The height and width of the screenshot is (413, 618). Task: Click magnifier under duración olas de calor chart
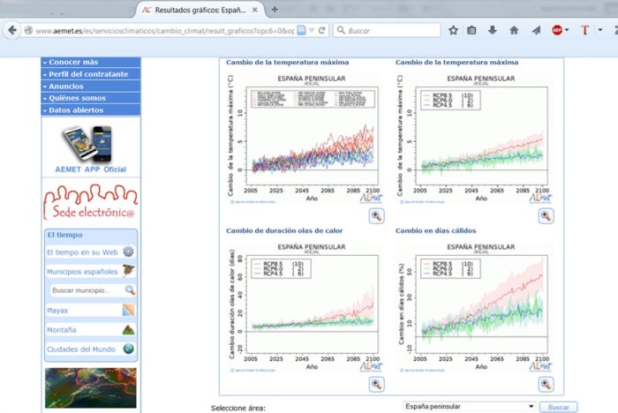tap(376, 384)
